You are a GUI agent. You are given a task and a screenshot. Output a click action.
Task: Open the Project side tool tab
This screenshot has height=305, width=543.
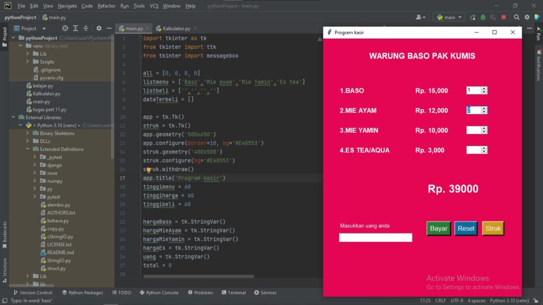pos(4,37)
